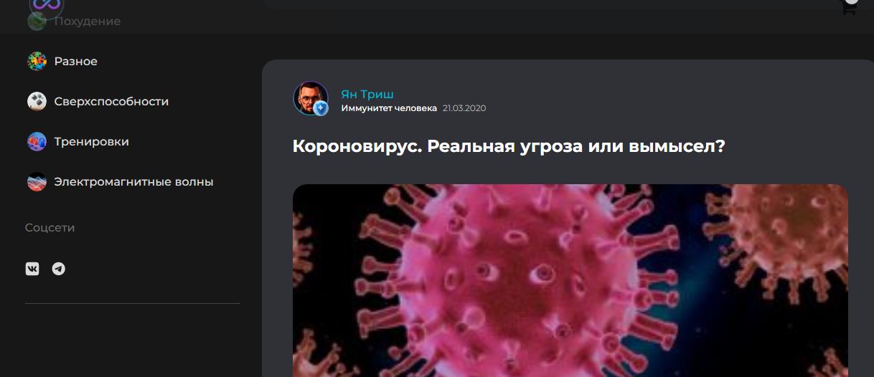Viewport: 874px width, 377px height.
Task: Click the post date 21.03.2020
Action: 464,108
